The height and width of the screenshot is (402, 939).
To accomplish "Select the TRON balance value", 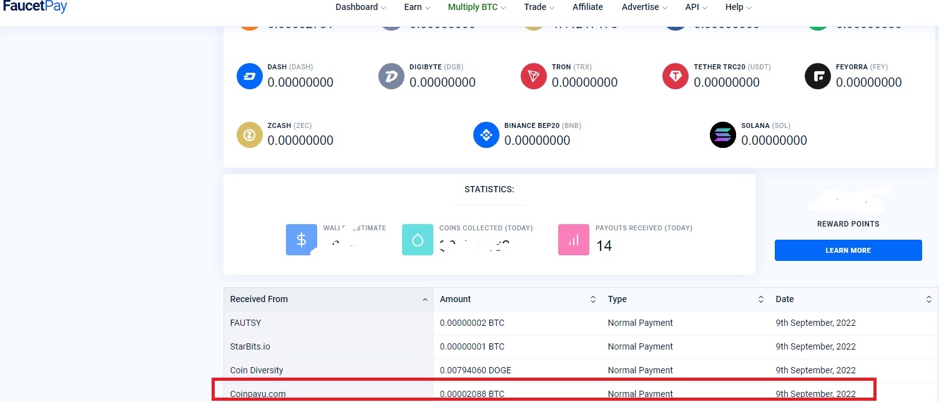I will pos(584,82).
